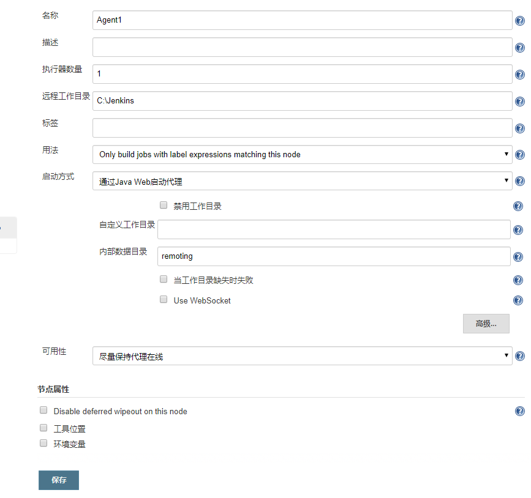This screenshot has width=531, height=498.
Task: Open help icon for 标签 field
Action: (519, 128)
